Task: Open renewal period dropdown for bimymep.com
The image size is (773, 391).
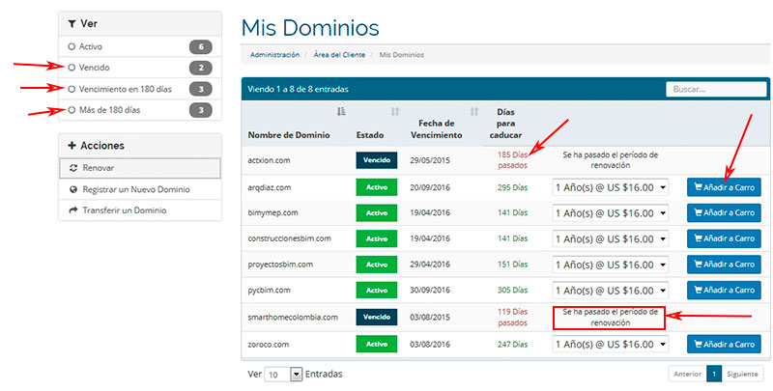Action: pos(611,212)
